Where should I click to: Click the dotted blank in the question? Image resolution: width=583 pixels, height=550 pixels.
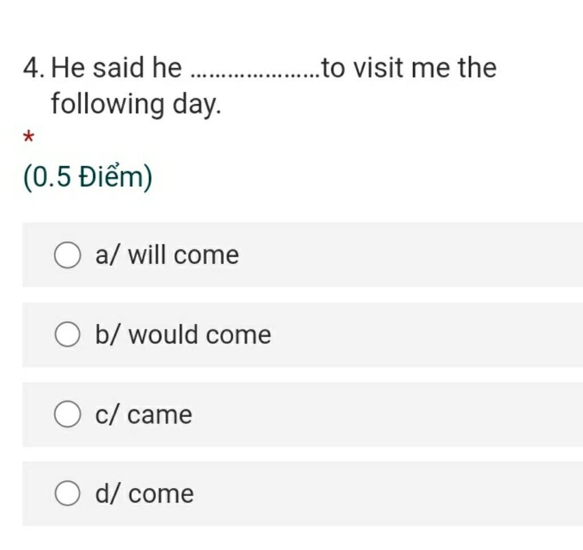pos(254,76)
